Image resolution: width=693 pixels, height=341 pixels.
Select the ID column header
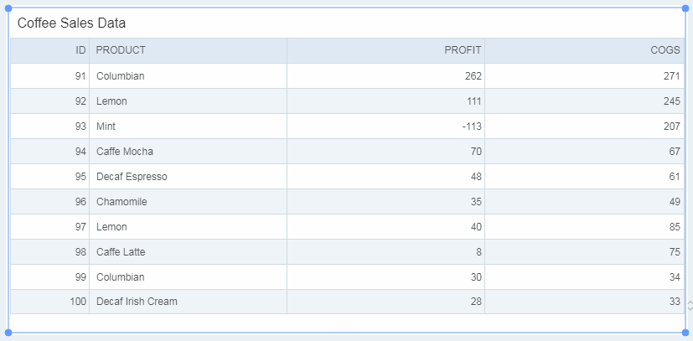50,50
